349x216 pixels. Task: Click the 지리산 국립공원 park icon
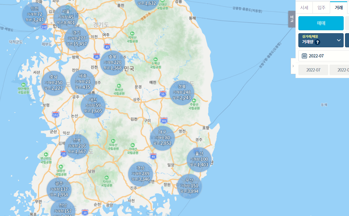[x=107, y=177]
